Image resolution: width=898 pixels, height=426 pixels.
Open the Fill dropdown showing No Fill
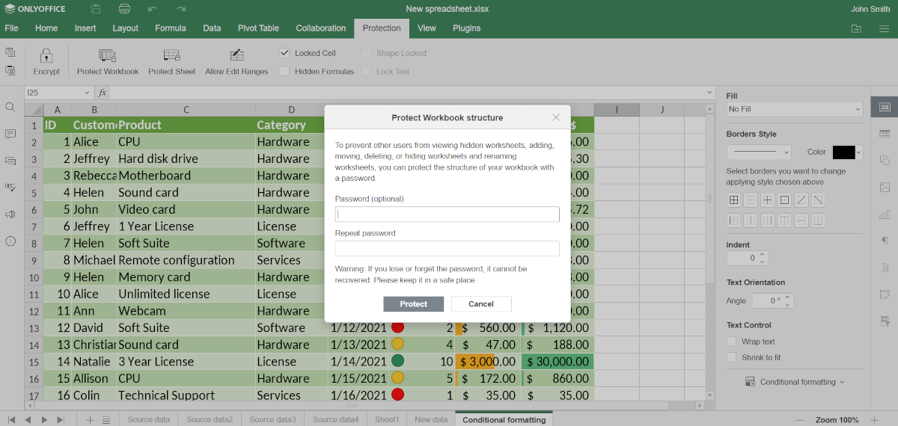pyautogui.click(x=795, y=109)
